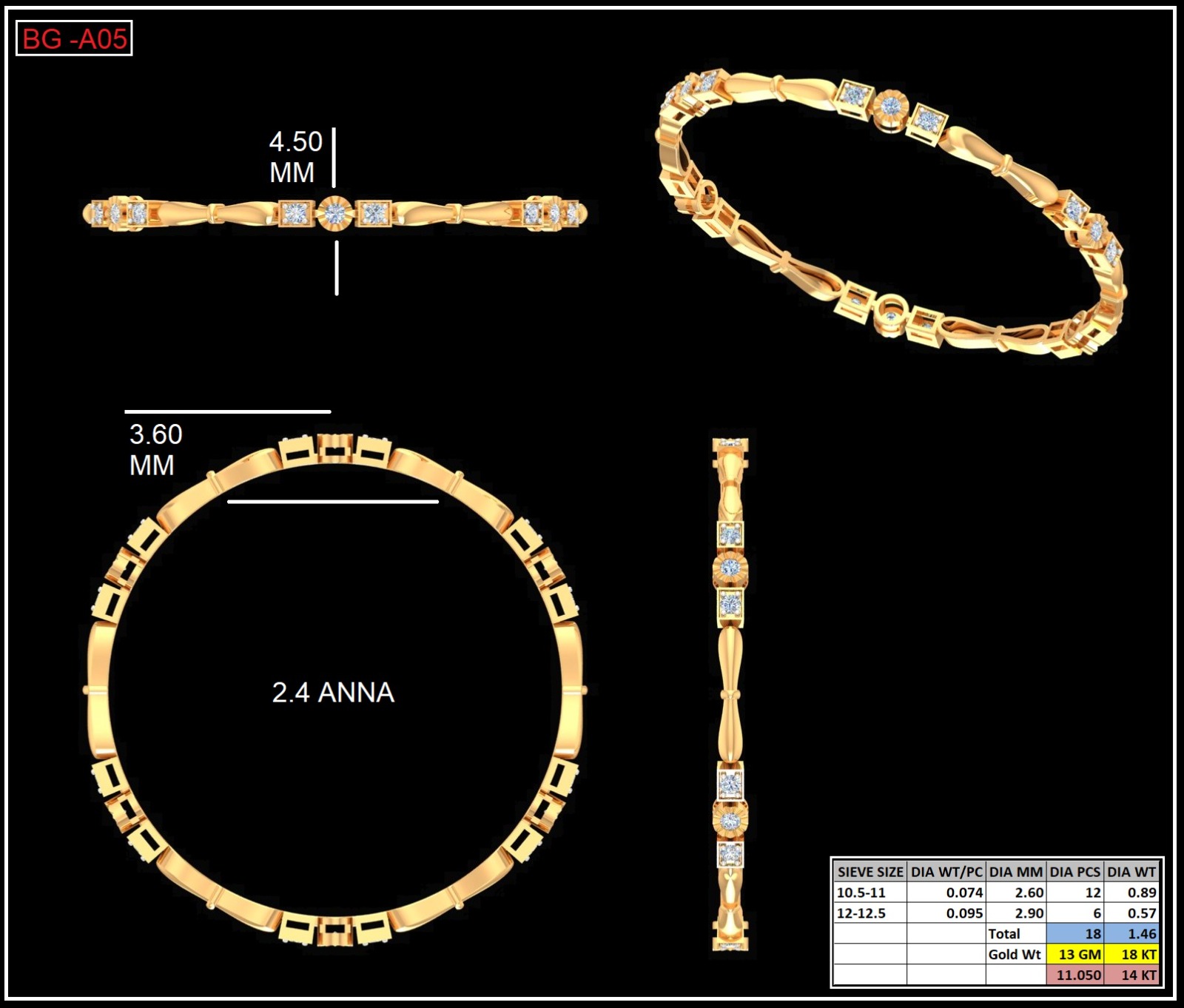The image size is (1184, 1008).
Task: Click the DIA WT/PC column header
Action: click(946, 872)
